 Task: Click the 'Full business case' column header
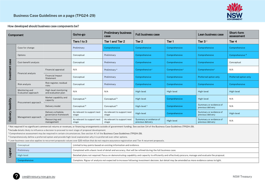coord(165,34)
